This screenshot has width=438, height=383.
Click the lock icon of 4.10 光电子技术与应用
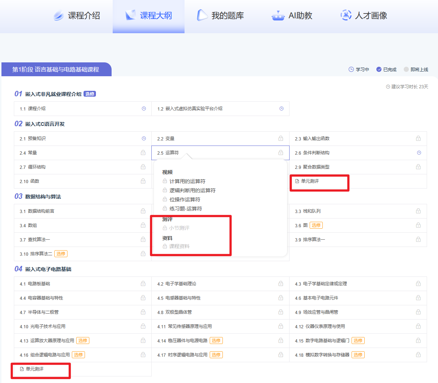pyautogui.click(x=143, y=326)
